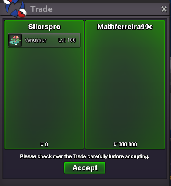This screenshot has width=171, height=186.
Task: Click the Pokédollar icon beside 0
Action: coord(42,144)
